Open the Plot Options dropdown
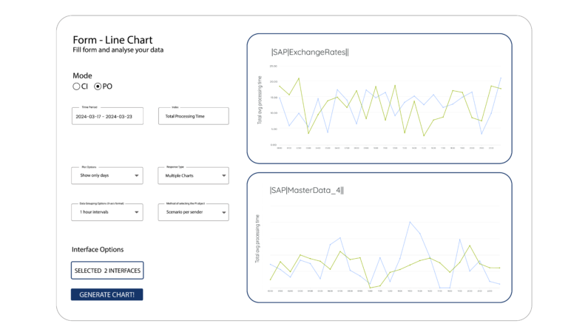 (x=107, y=175)
